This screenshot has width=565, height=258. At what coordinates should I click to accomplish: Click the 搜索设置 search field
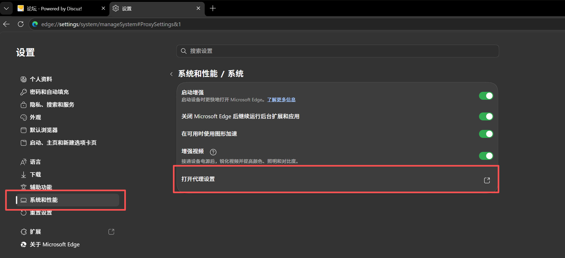point(338,51)
